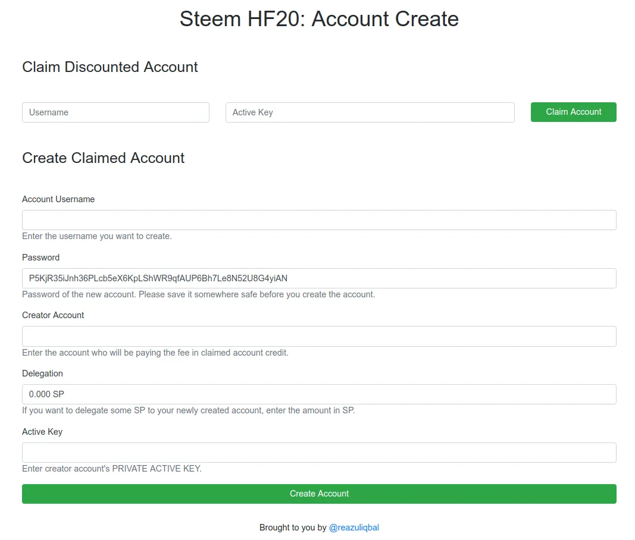Click the Steem HF20: Account Create title

tap(319, 19)
